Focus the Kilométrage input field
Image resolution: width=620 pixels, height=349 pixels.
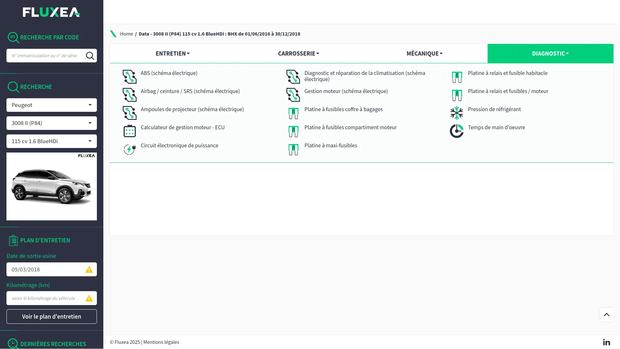pos(52,298)
